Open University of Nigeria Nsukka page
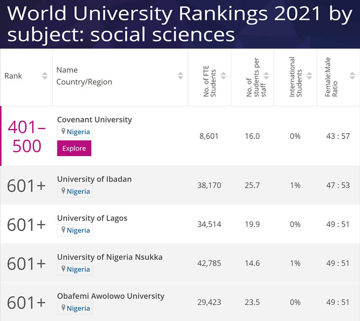Viewport: 360px width, 321px height. pyautogui.click(x=110, y=257)
